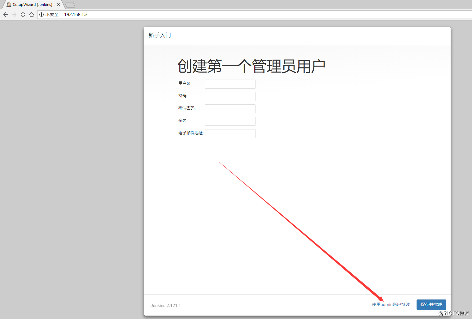Reload the page with the refresh icon
Screen dimensions: 472x319
[23, 15]
